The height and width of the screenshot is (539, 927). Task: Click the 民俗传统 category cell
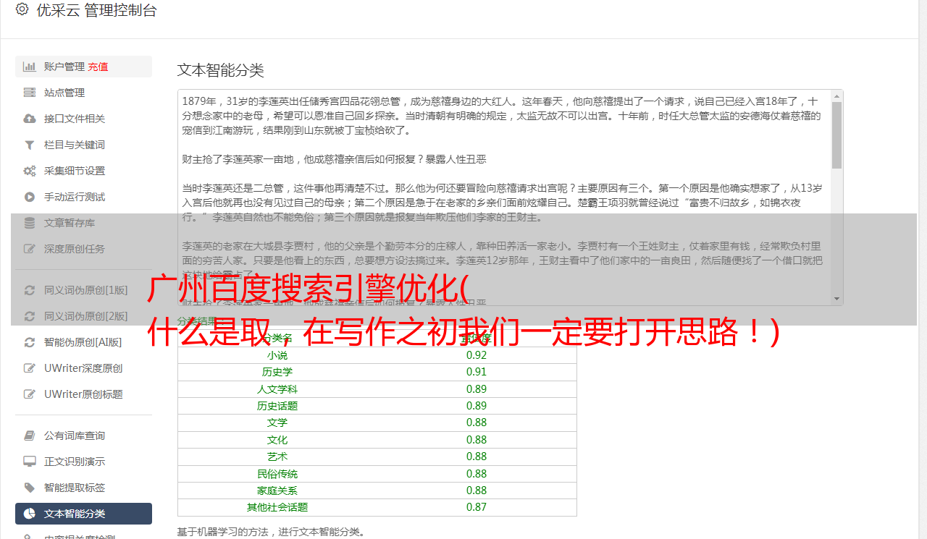[x=277, y=474]
